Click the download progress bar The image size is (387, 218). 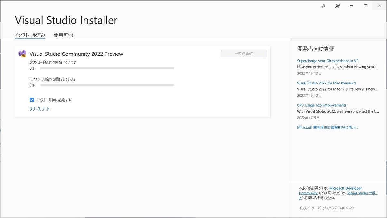pos(107,68)
